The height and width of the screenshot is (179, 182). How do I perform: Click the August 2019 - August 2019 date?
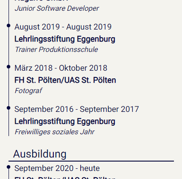[x=63, y=27]
